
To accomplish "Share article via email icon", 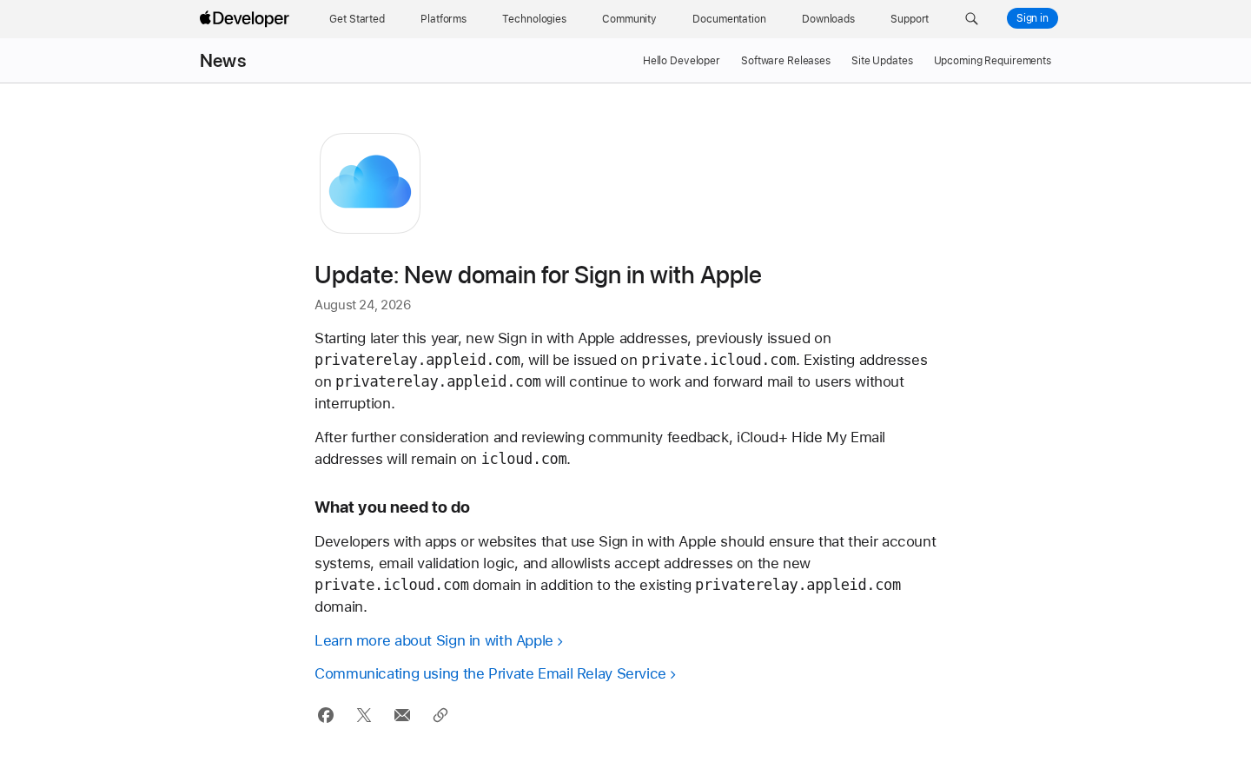I will 402,715.
